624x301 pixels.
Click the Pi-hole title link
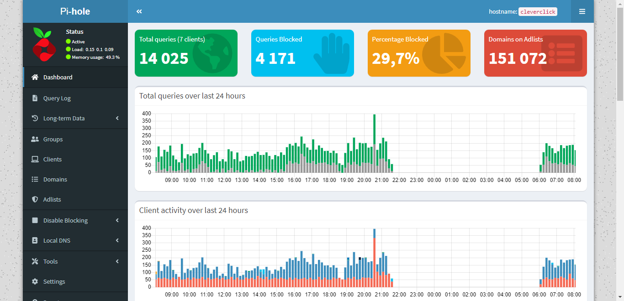pos(75,11)
